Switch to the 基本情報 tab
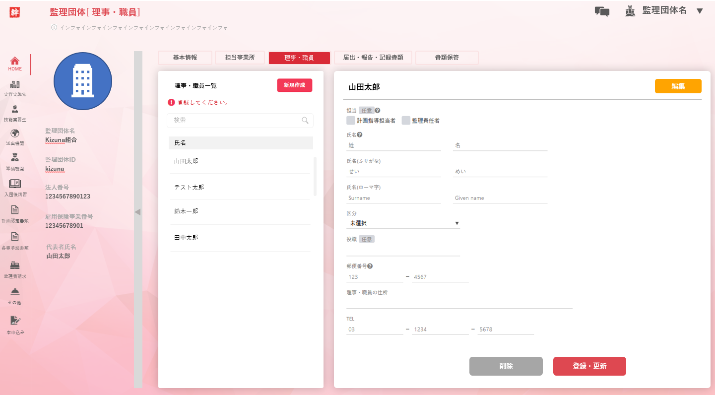Screen dimensions: 715x395 pyautogui.click(x=185, y=58)
